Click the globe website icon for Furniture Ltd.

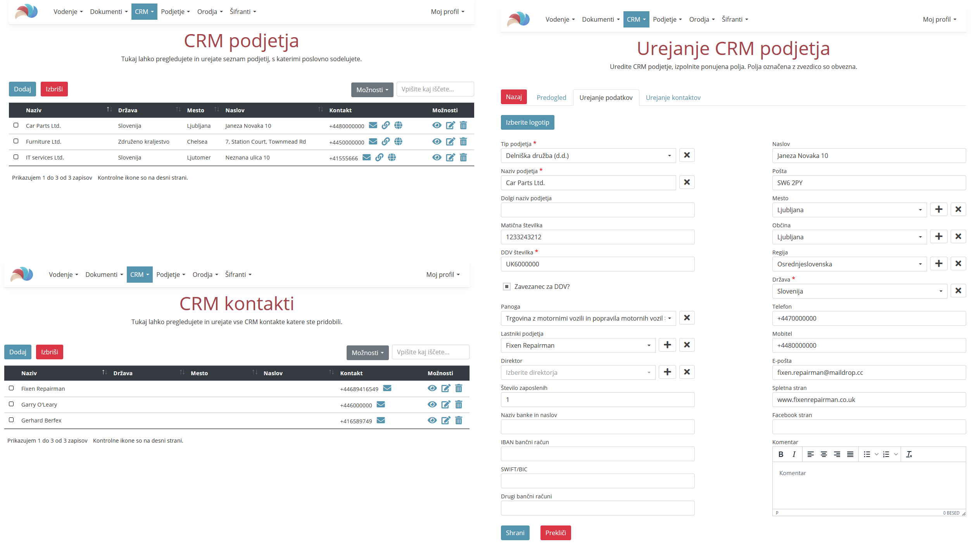point(398,141)
